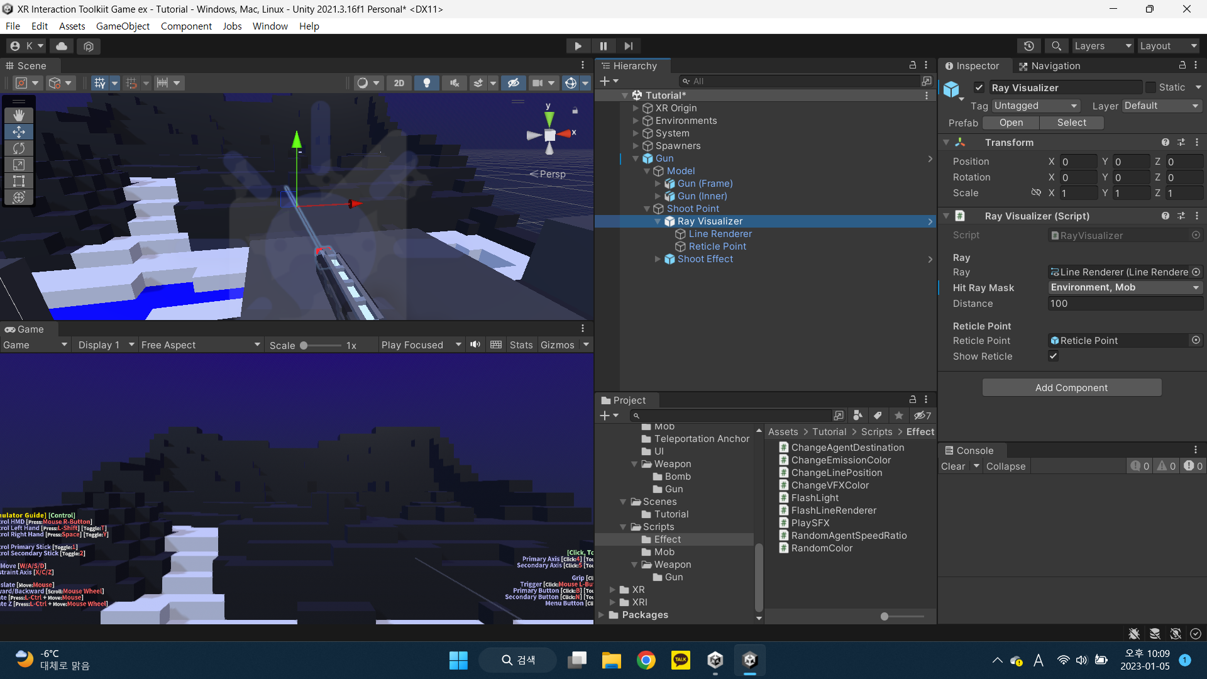Click the Pause button
Image resolution: width=1207 pixels, height=679 pixels.
[x=603, y=46]
